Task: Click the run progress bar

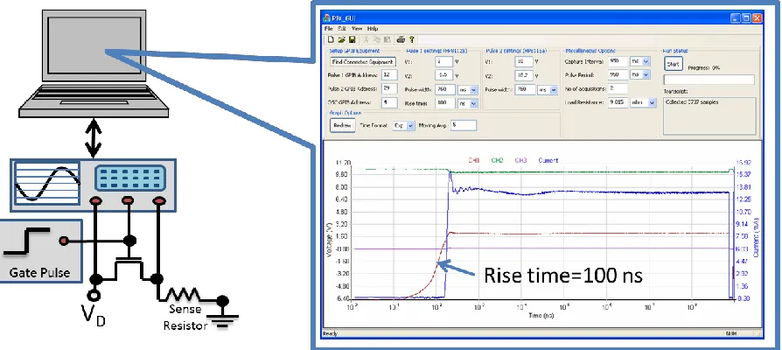Action: (x=709, y=80)
